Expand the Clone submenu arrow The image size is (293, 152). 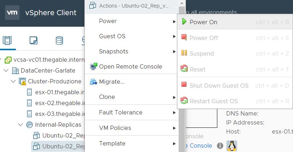(174, 97)
